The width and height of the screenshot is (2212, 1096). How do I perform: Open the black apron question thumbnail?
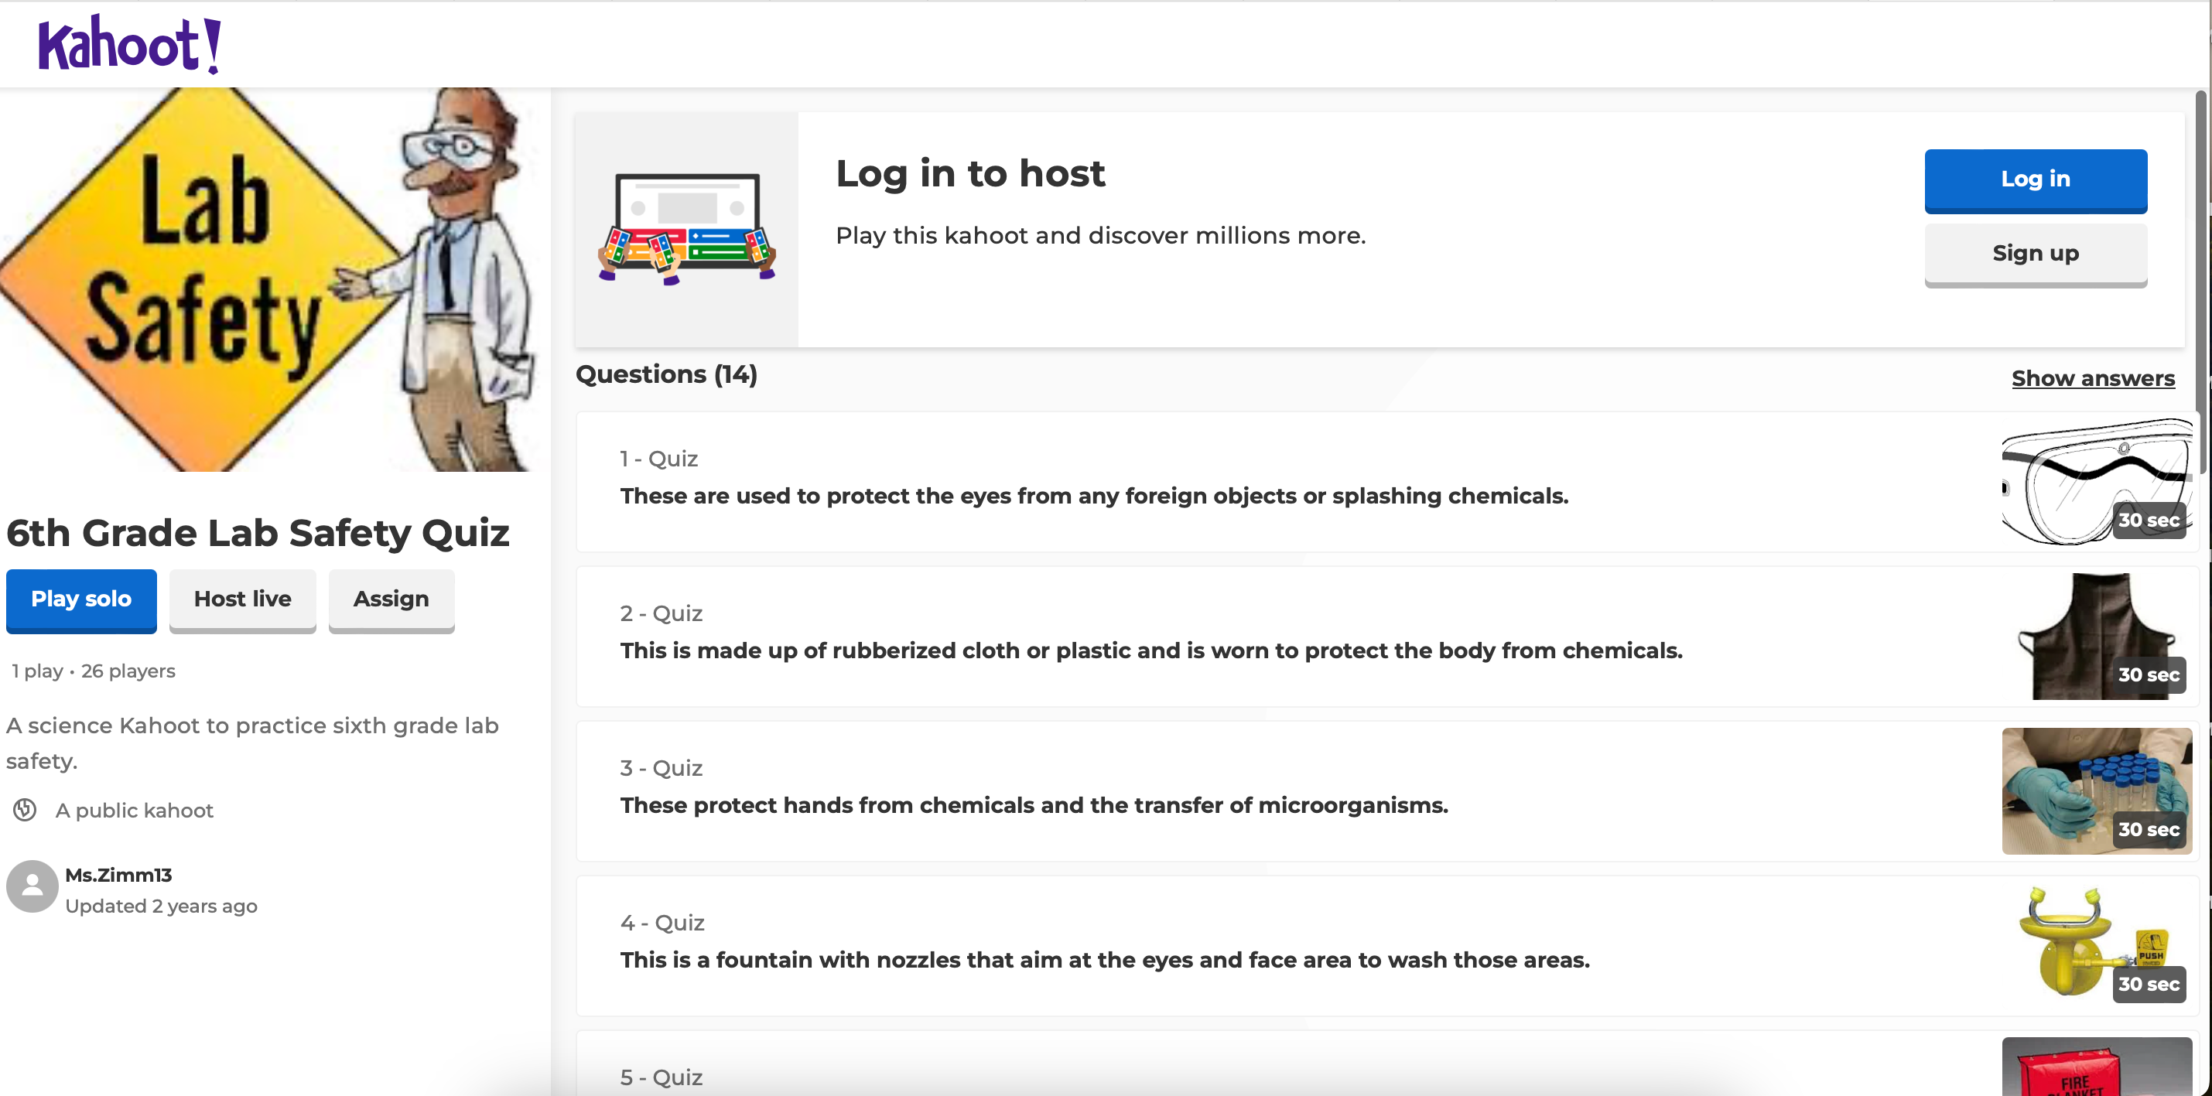pos(2096,636)
